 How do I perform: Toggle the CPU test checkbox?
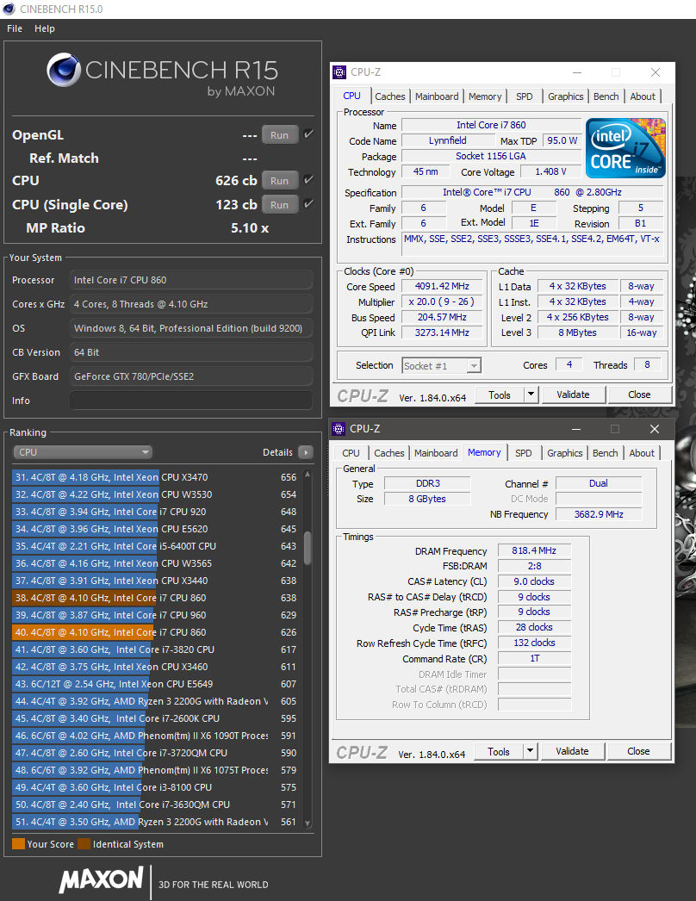pyautogui.click(x=308, y=180)
